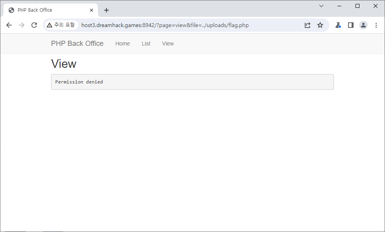The image size is (385, 232).
Task: Reload the current page
Action: [34, 25]
